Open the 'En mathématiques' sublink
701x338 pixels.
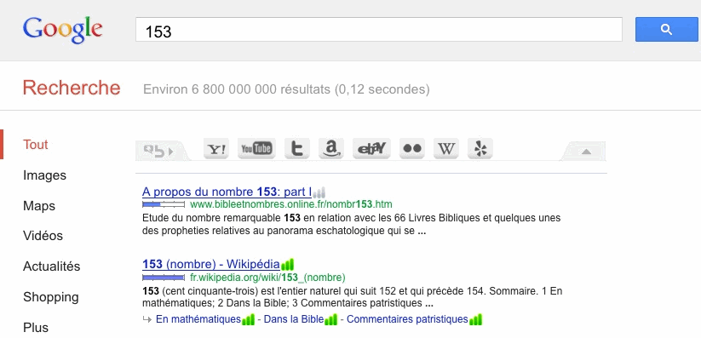(x=198, y=319)
